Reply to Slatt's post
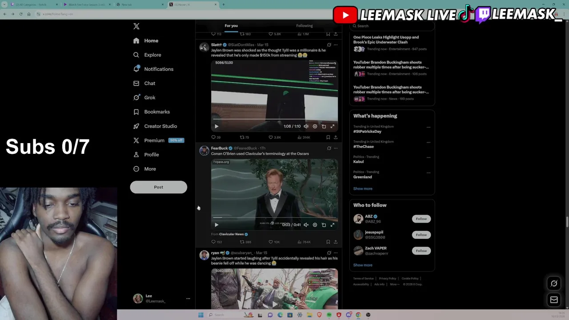Screen dimensions: 569x320 click(x=216, y=137)
